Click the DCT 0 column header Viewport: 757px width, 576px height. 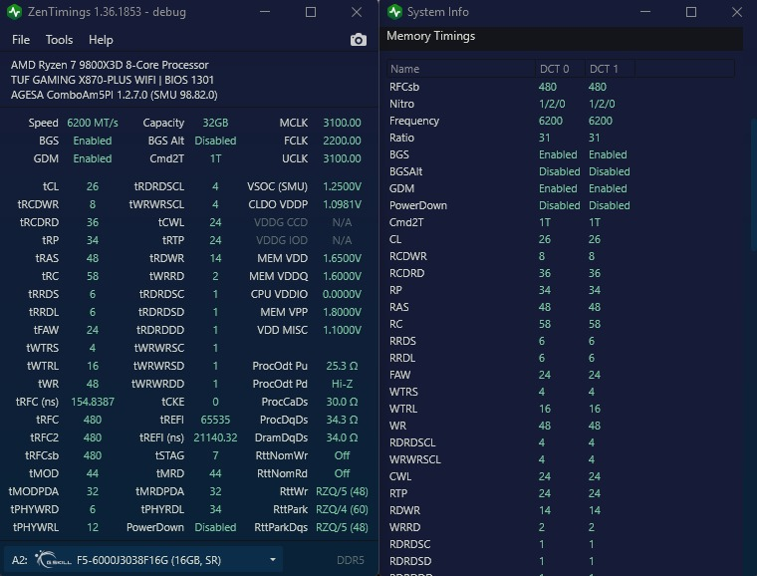[x=560, y=69]
